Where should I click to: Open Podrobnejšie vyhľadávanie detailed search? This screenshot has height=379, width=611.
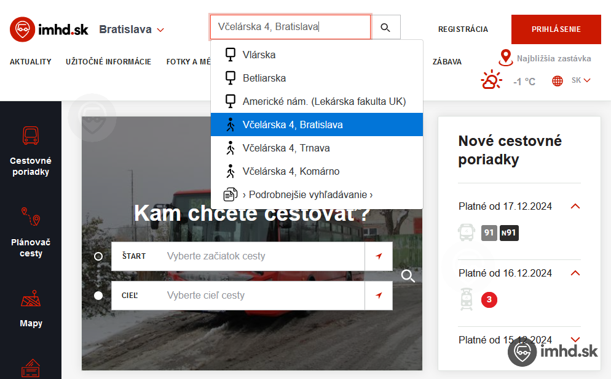[307, 194]
